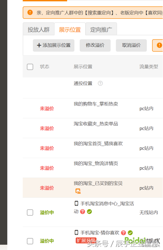The height and width of the screenshot is (250, 163).
Task: Toggle the select-all checkbox in table header
Action: pyautogui.click(x=30, y=67)
